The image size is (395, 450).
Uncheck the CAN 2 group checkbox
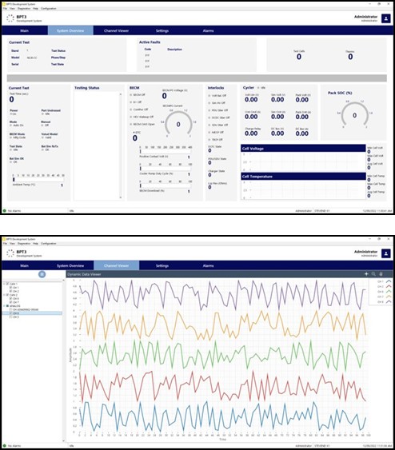7,295
